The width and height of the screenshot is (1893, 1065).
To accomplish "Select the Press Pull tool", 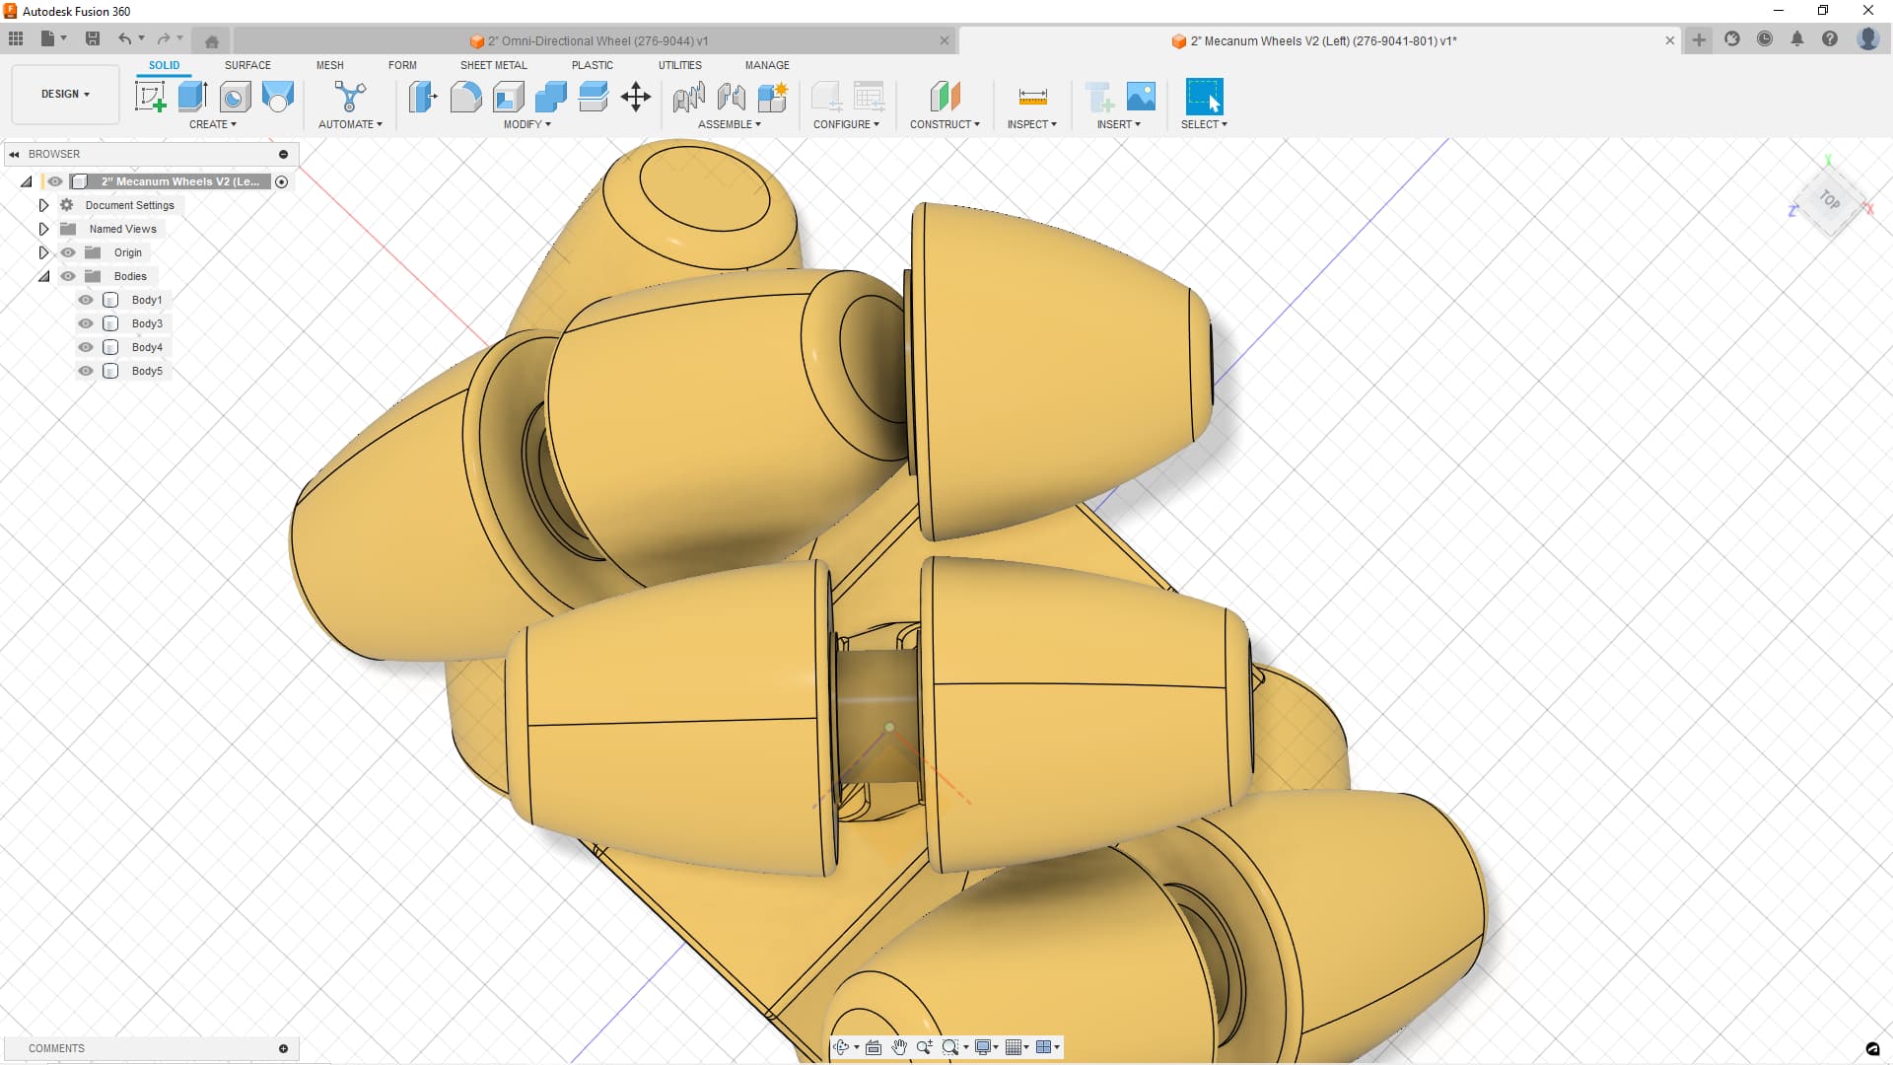I will click(x=423, y=97).
